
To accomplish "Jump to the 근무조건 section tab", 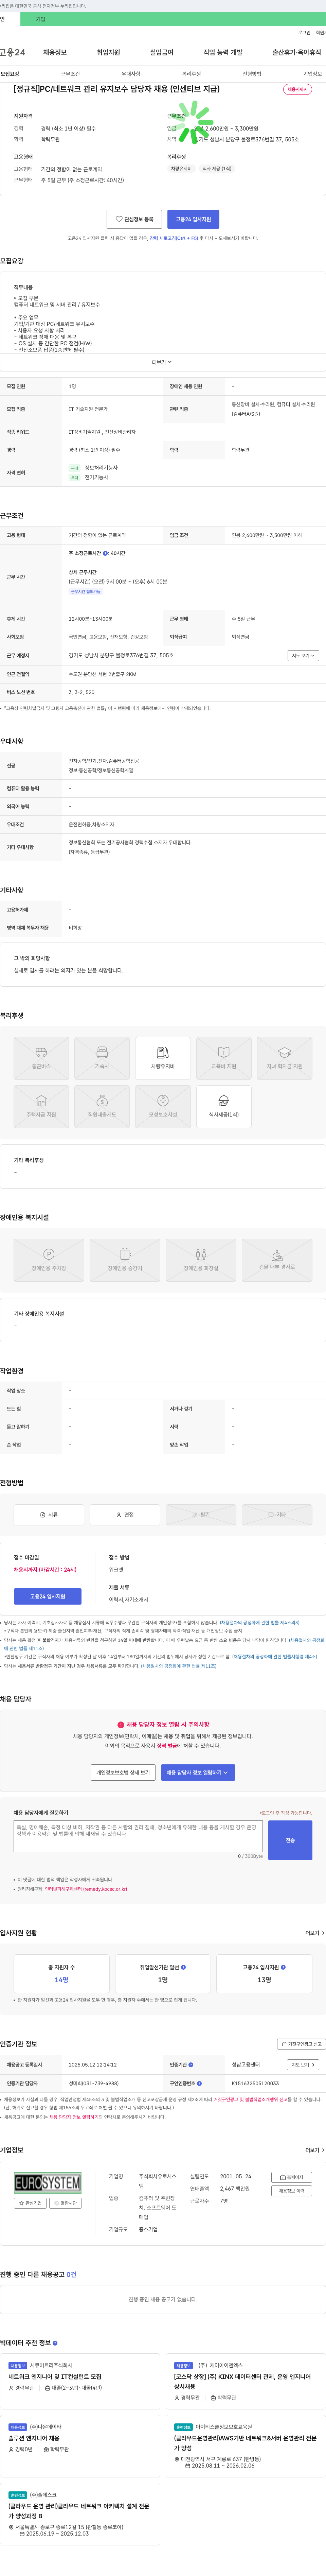I will (x=70, y=74).
